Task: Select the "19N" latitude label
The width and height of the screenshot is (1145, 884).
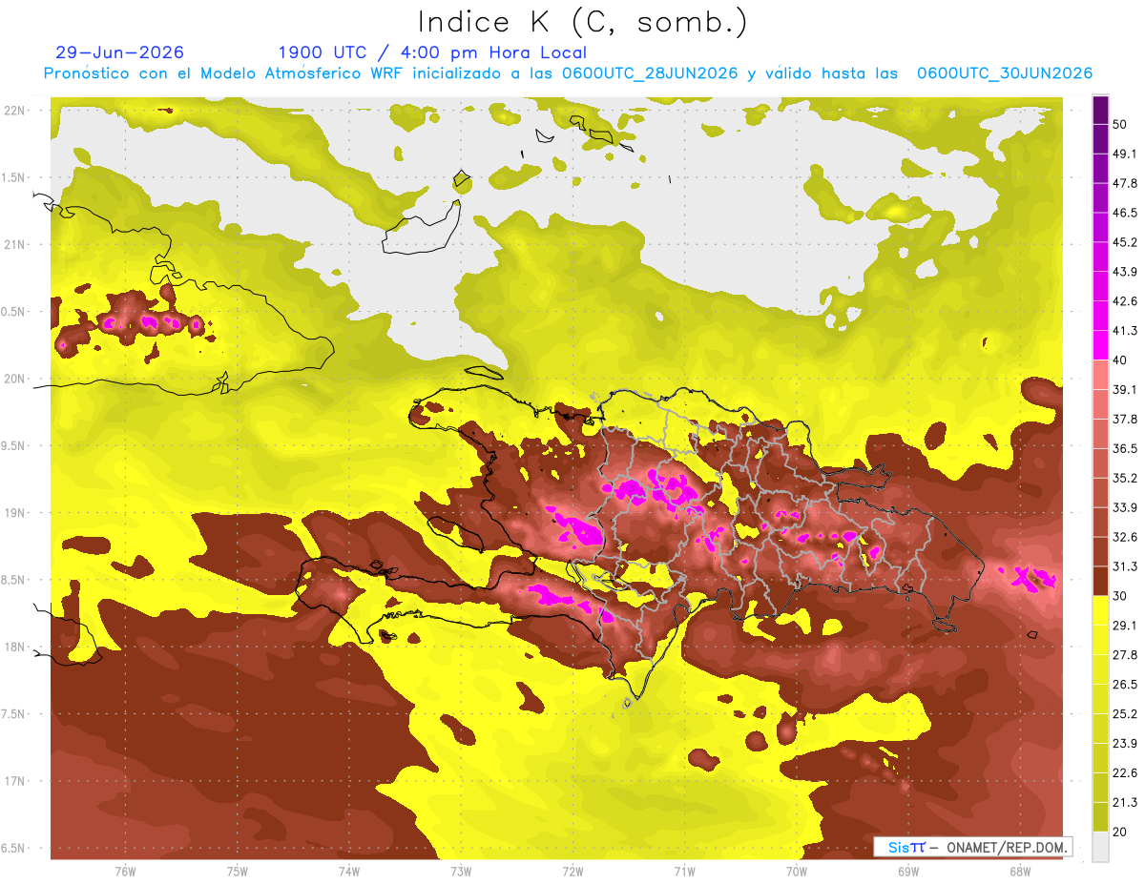Action: [16, 513]
